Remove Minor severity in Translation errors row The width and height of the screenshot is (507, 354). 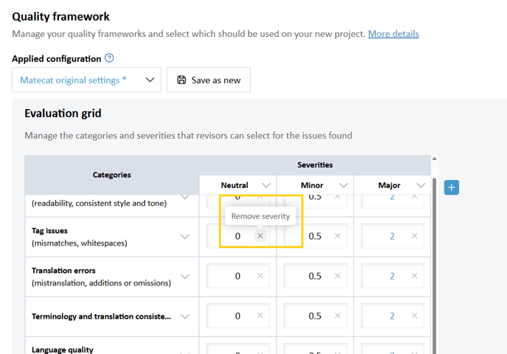(x=338, y=276)
